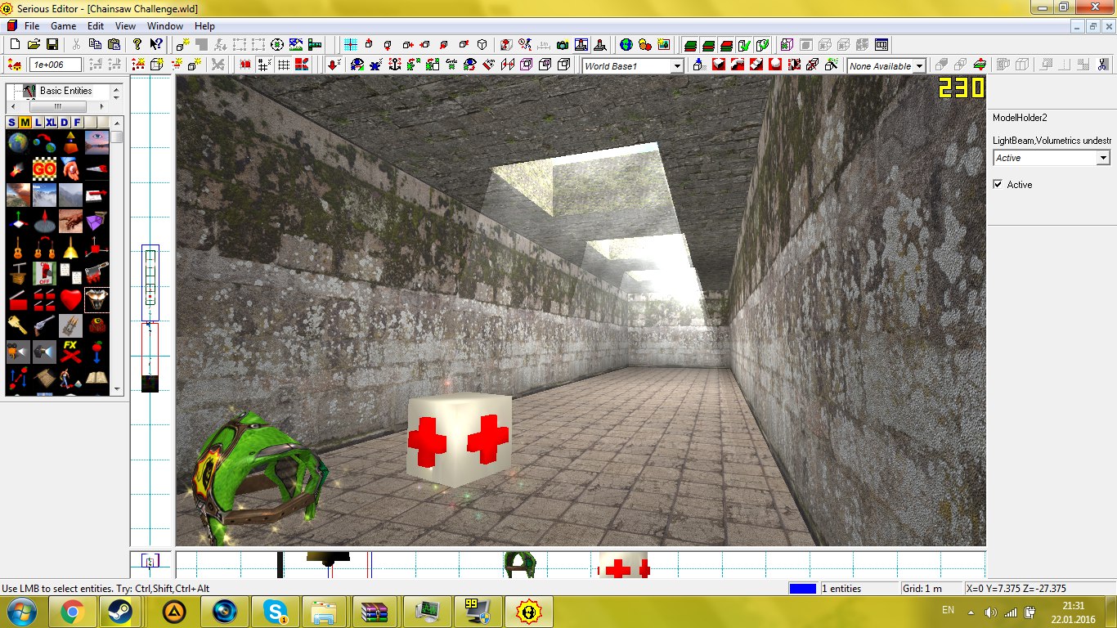The image size is (1117, 628).
Task: Open a world file
Action: click(x=34, y=44)
